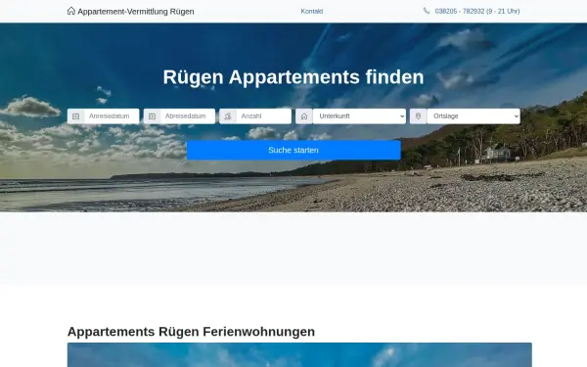Screen dimensions: 587x367
Task: Click the calendar icon beside Abreisedatum
Action: [x=152, y=116]
